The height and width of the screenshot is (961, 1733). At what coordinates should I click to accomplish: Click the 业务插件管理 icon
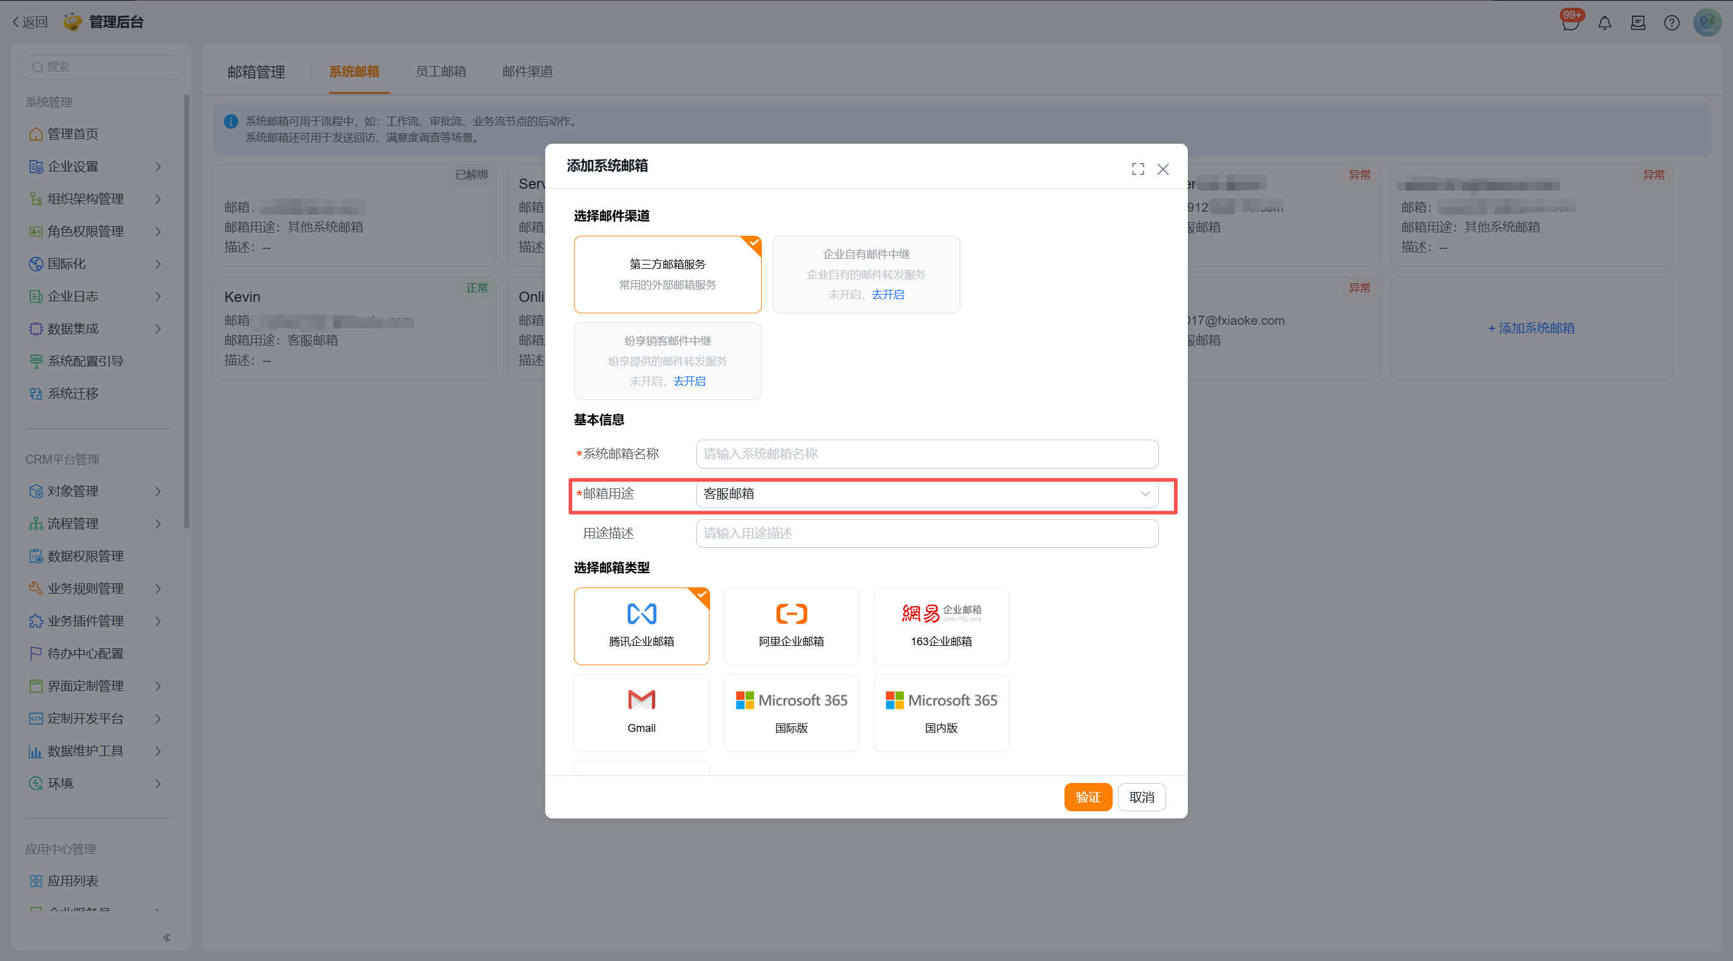(36, 621)
